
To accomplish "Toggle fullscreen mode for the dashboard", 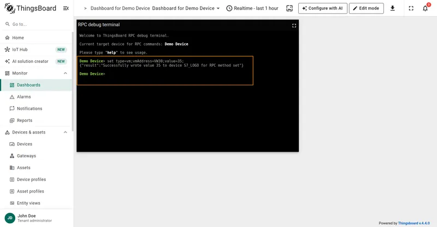I will click(411, 8).
